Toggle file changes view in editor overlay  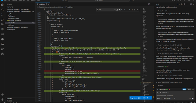(139, 98)
